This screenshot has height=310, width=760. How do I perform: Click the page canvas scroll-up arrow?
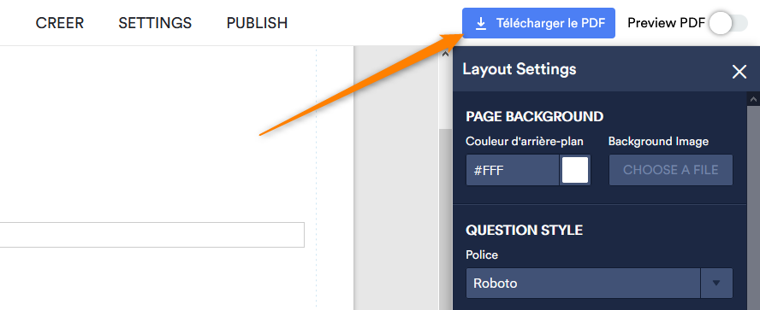pyautogui.click(x=445, y=54)
